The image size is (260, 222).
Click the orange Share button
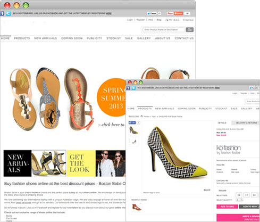click(178, 13)
